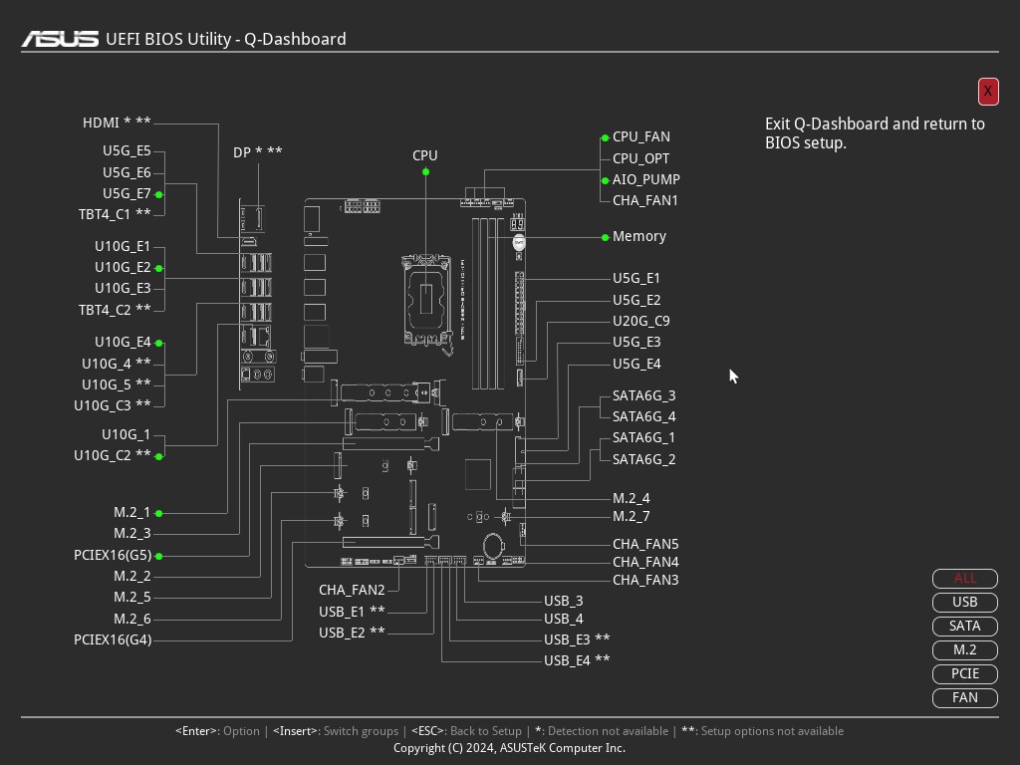The height and width of the screenshot is (765, 1020).
Task: Filter the dashboard by USB
Action: tap(964, 603)
